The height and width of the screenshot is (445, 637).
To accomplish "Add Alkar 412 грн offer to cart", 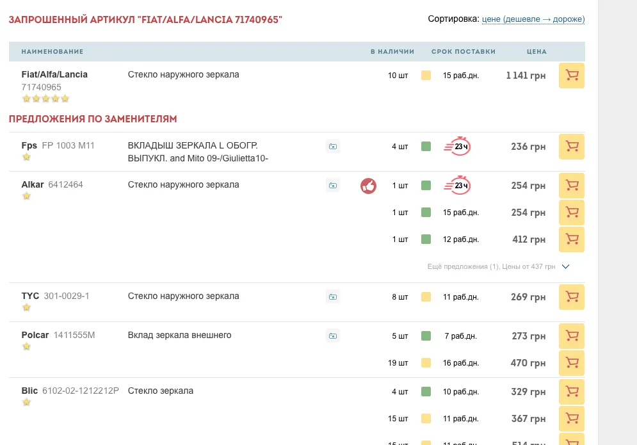I will click(572, 239).
